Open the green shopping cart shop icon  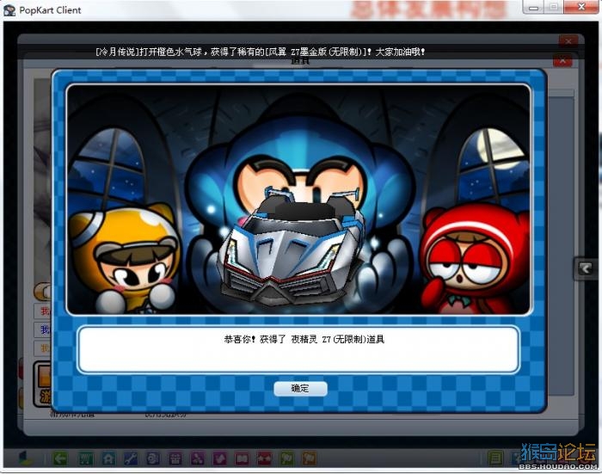[x=85, y=459]
